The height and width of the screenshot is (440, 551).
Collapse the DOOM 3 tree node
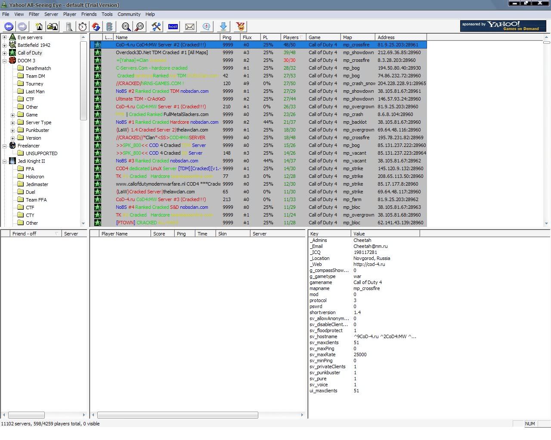point(4,61)
